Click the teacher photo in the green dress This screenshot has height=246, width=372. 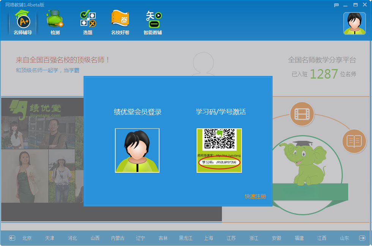coord(25,176)
